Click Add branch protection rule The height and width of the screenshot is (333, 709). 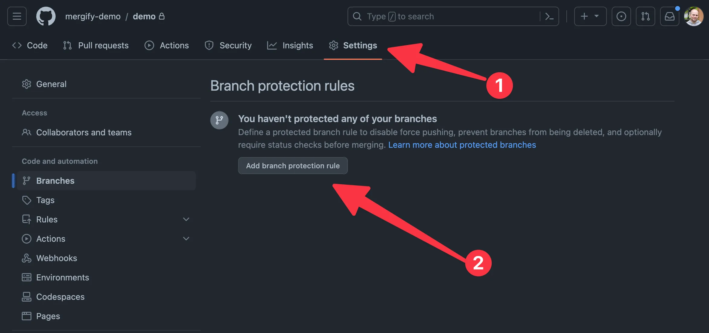(x=293, y=166)
